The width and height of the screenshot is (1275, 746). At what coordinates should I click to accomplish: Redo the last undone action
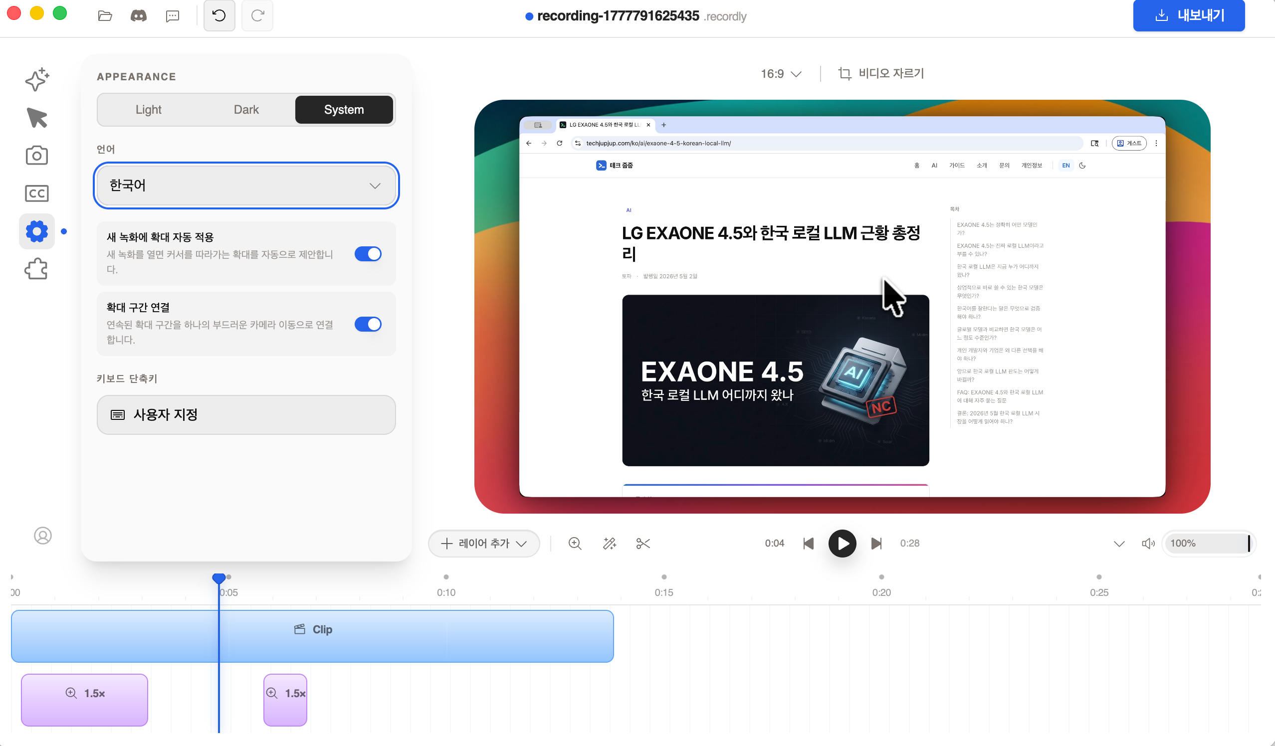pyautogui.click(x=257, y=15)
